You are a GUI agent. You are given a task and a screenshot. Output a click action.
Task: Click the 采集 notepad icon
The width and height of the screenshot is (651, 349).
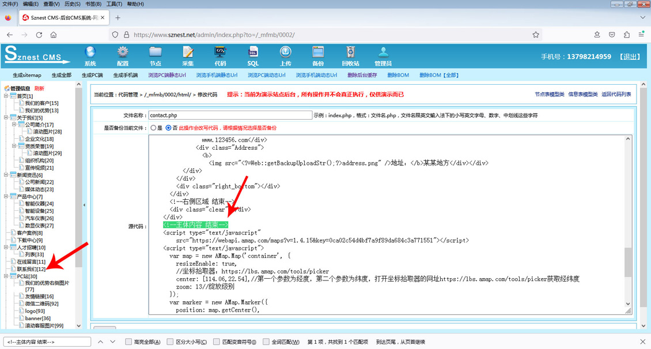[188, 54]
